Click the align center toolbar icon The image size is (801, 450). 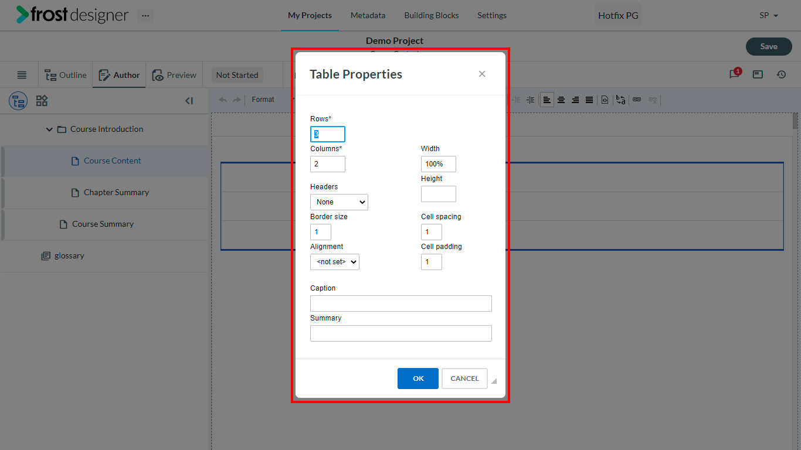561,100
